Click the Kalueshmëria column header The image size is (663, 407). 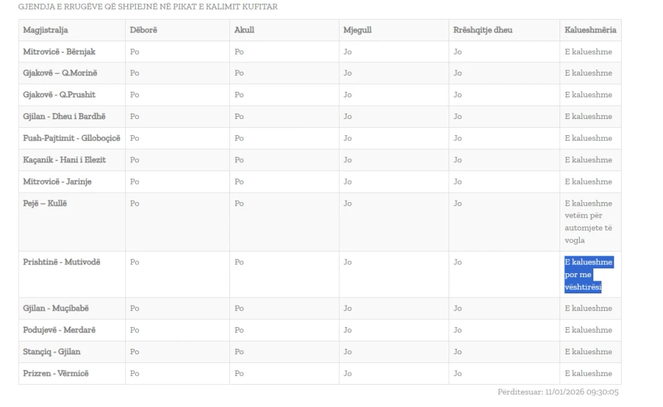pos(590,30)
